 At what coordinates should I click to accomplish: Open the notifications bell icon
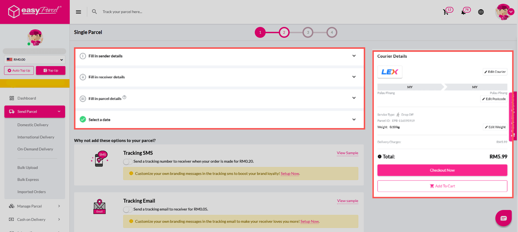point(463,12)
